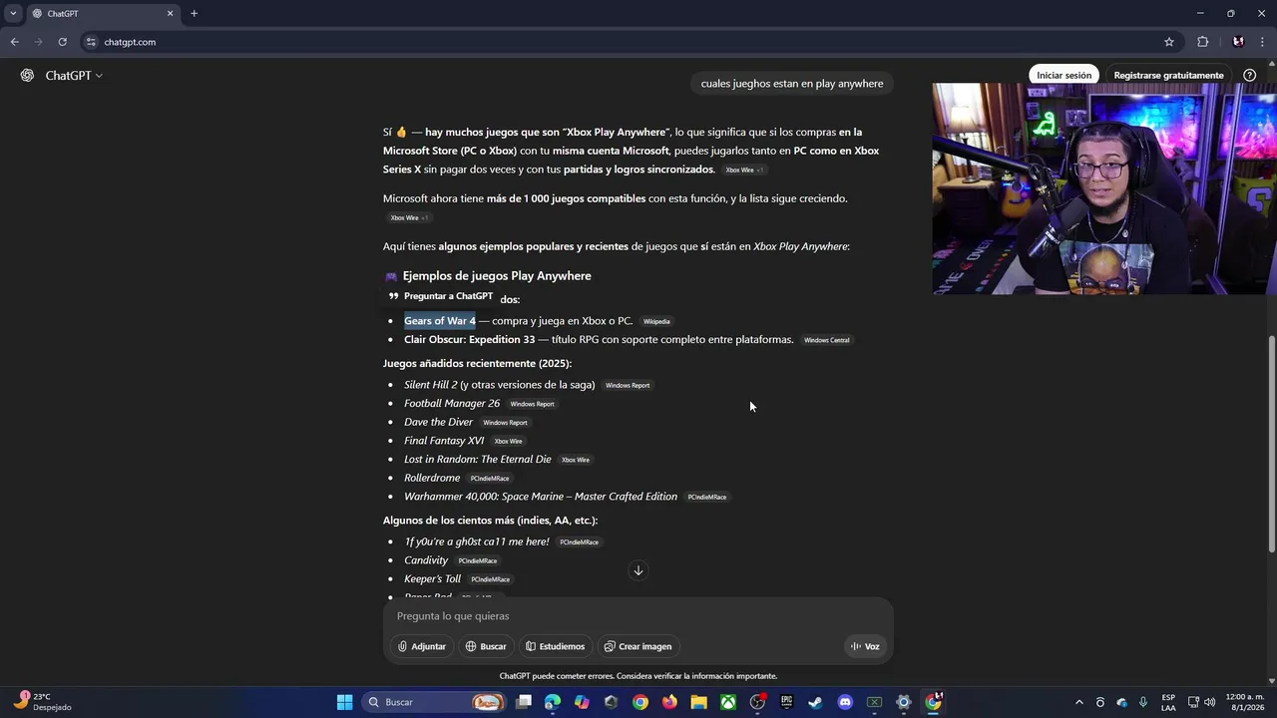Open Discord from the taskbar

pyautogui.click(x=845, y=702)
